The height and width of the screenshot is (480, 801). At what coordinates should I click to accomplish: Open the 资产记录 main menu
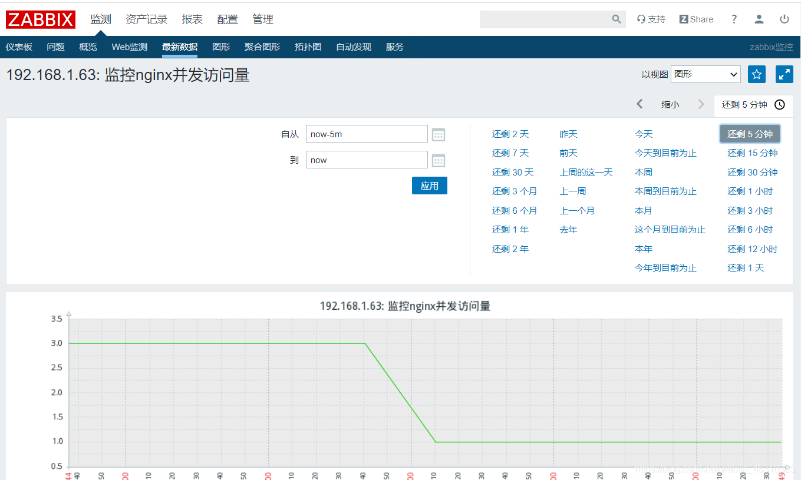[x=146, y=19]
